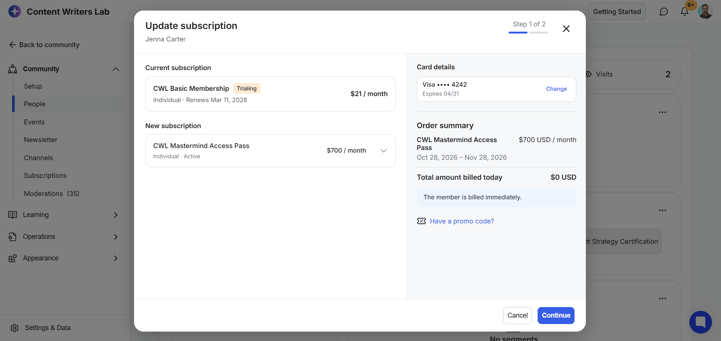Screen dimensions: 721x341
Task: Open Events in sidebar
Action: (x=34, y=122)
